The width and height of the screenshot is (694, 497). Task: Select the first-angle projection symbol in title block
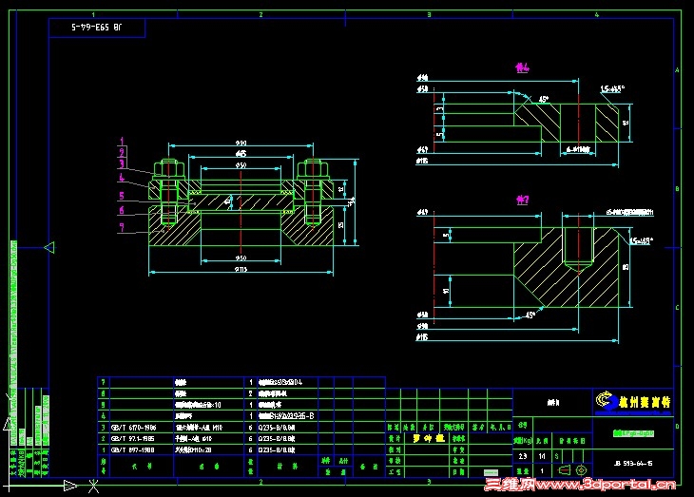click(x=573, y=470)
